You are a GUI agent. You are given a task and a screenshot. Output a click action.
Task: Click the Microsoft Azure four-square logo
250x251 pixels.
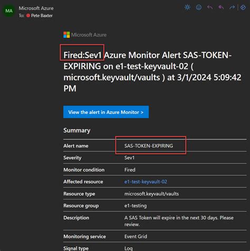click(66, 35)
